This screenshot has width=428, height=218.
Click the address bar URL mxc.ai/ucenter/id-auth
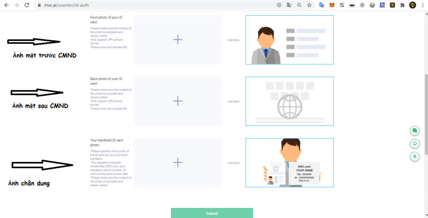(66, 5)
